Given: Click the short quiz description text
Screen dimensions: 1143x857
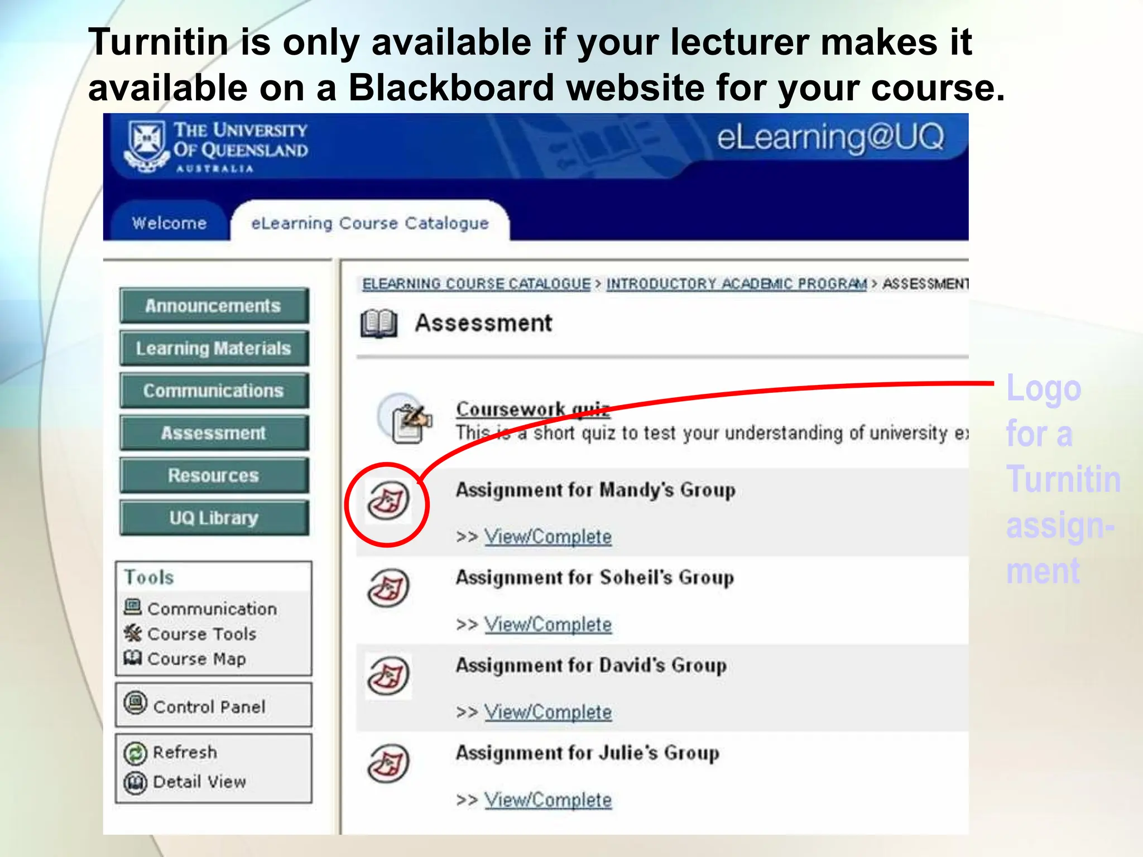Looking at the screenshot, I should (712, 433).
